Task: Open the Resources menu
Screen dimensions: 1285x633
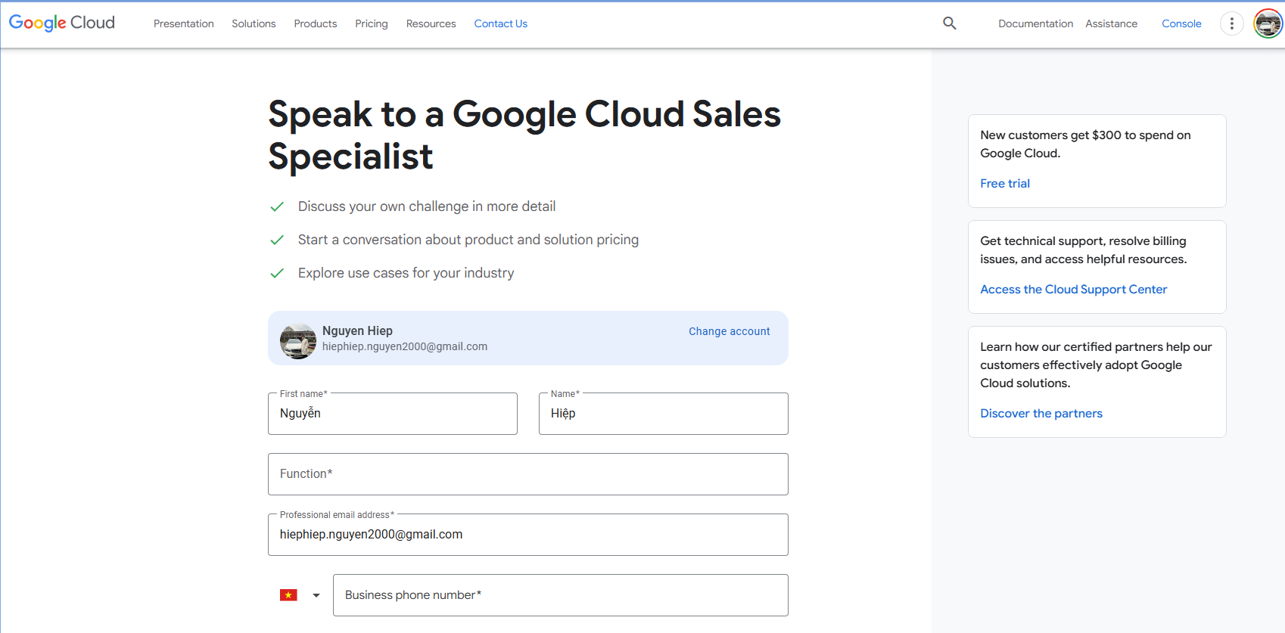Action: pos(431,23)
